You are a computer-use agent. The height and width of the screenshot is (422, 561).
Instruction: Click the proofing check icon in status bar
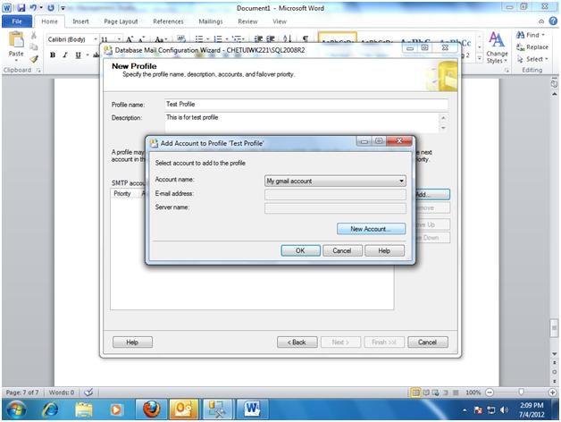point(88,392)
